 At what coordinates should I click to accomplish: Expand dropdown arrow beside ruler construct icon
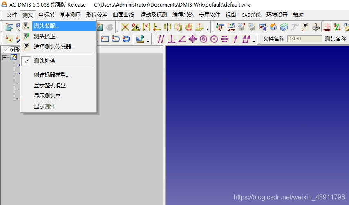pos(148,41)
